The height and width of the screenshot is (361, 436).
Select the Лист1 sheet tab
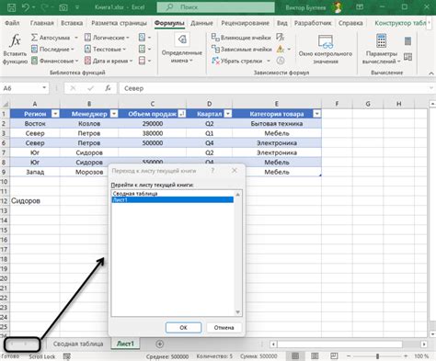tap(125, 344)
